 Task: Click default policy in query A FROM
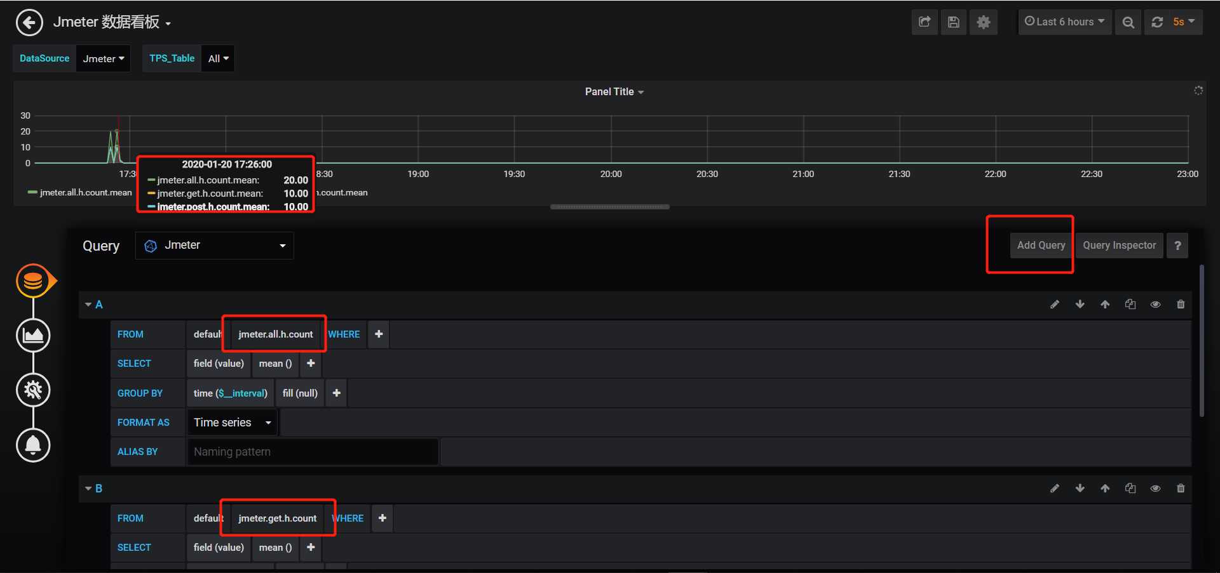click(208, 334)
